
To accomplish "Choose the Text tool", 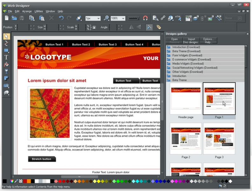I will (x=6, y=57).
